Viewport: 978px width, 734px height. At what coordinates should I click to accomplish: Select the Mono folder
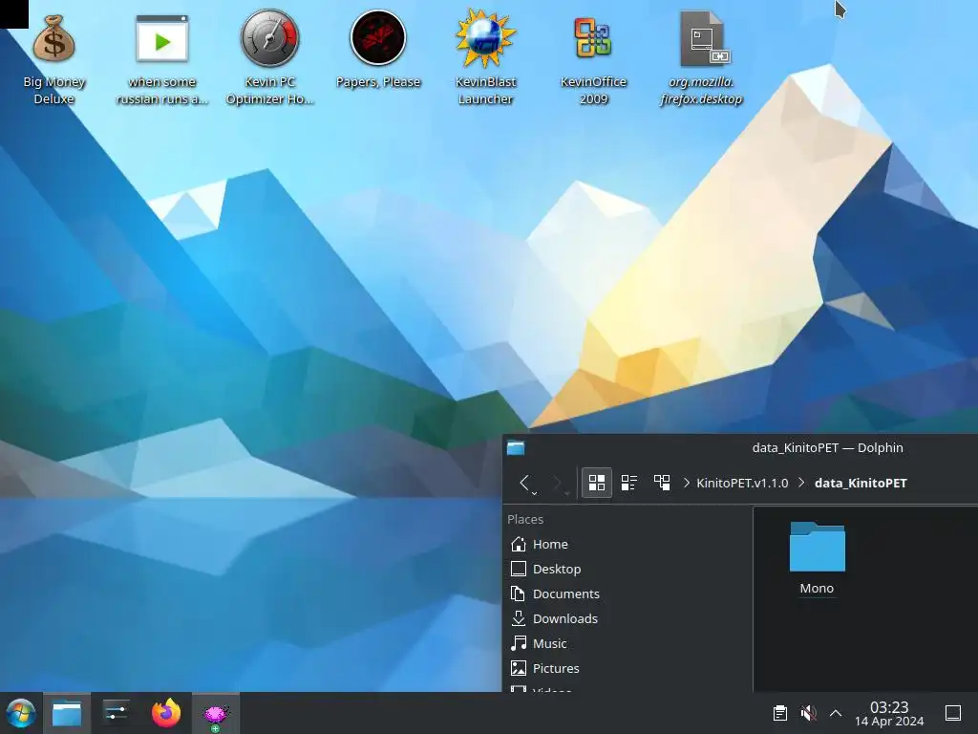pos(818,558)
